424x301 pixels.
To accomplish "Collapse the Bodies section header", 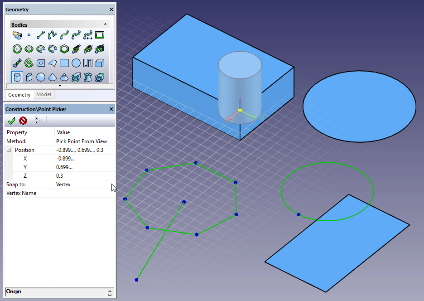I will pyautogui.click(x=105, y=24).
